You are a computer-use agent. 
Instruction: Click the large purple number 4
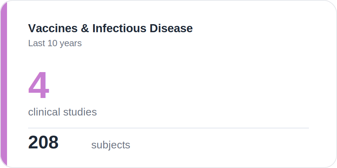pos(39,85)
